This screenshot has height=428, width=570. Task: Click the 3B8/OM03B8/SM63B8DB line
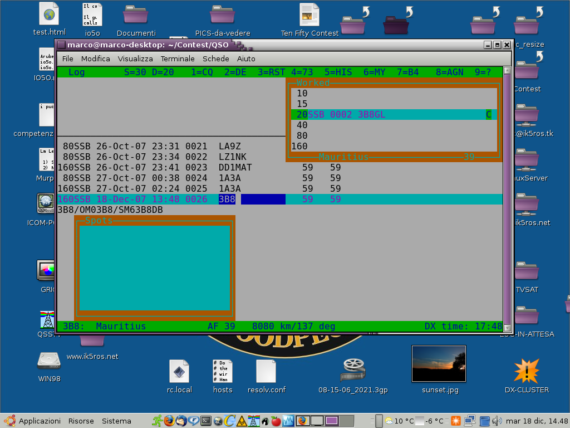110,210
